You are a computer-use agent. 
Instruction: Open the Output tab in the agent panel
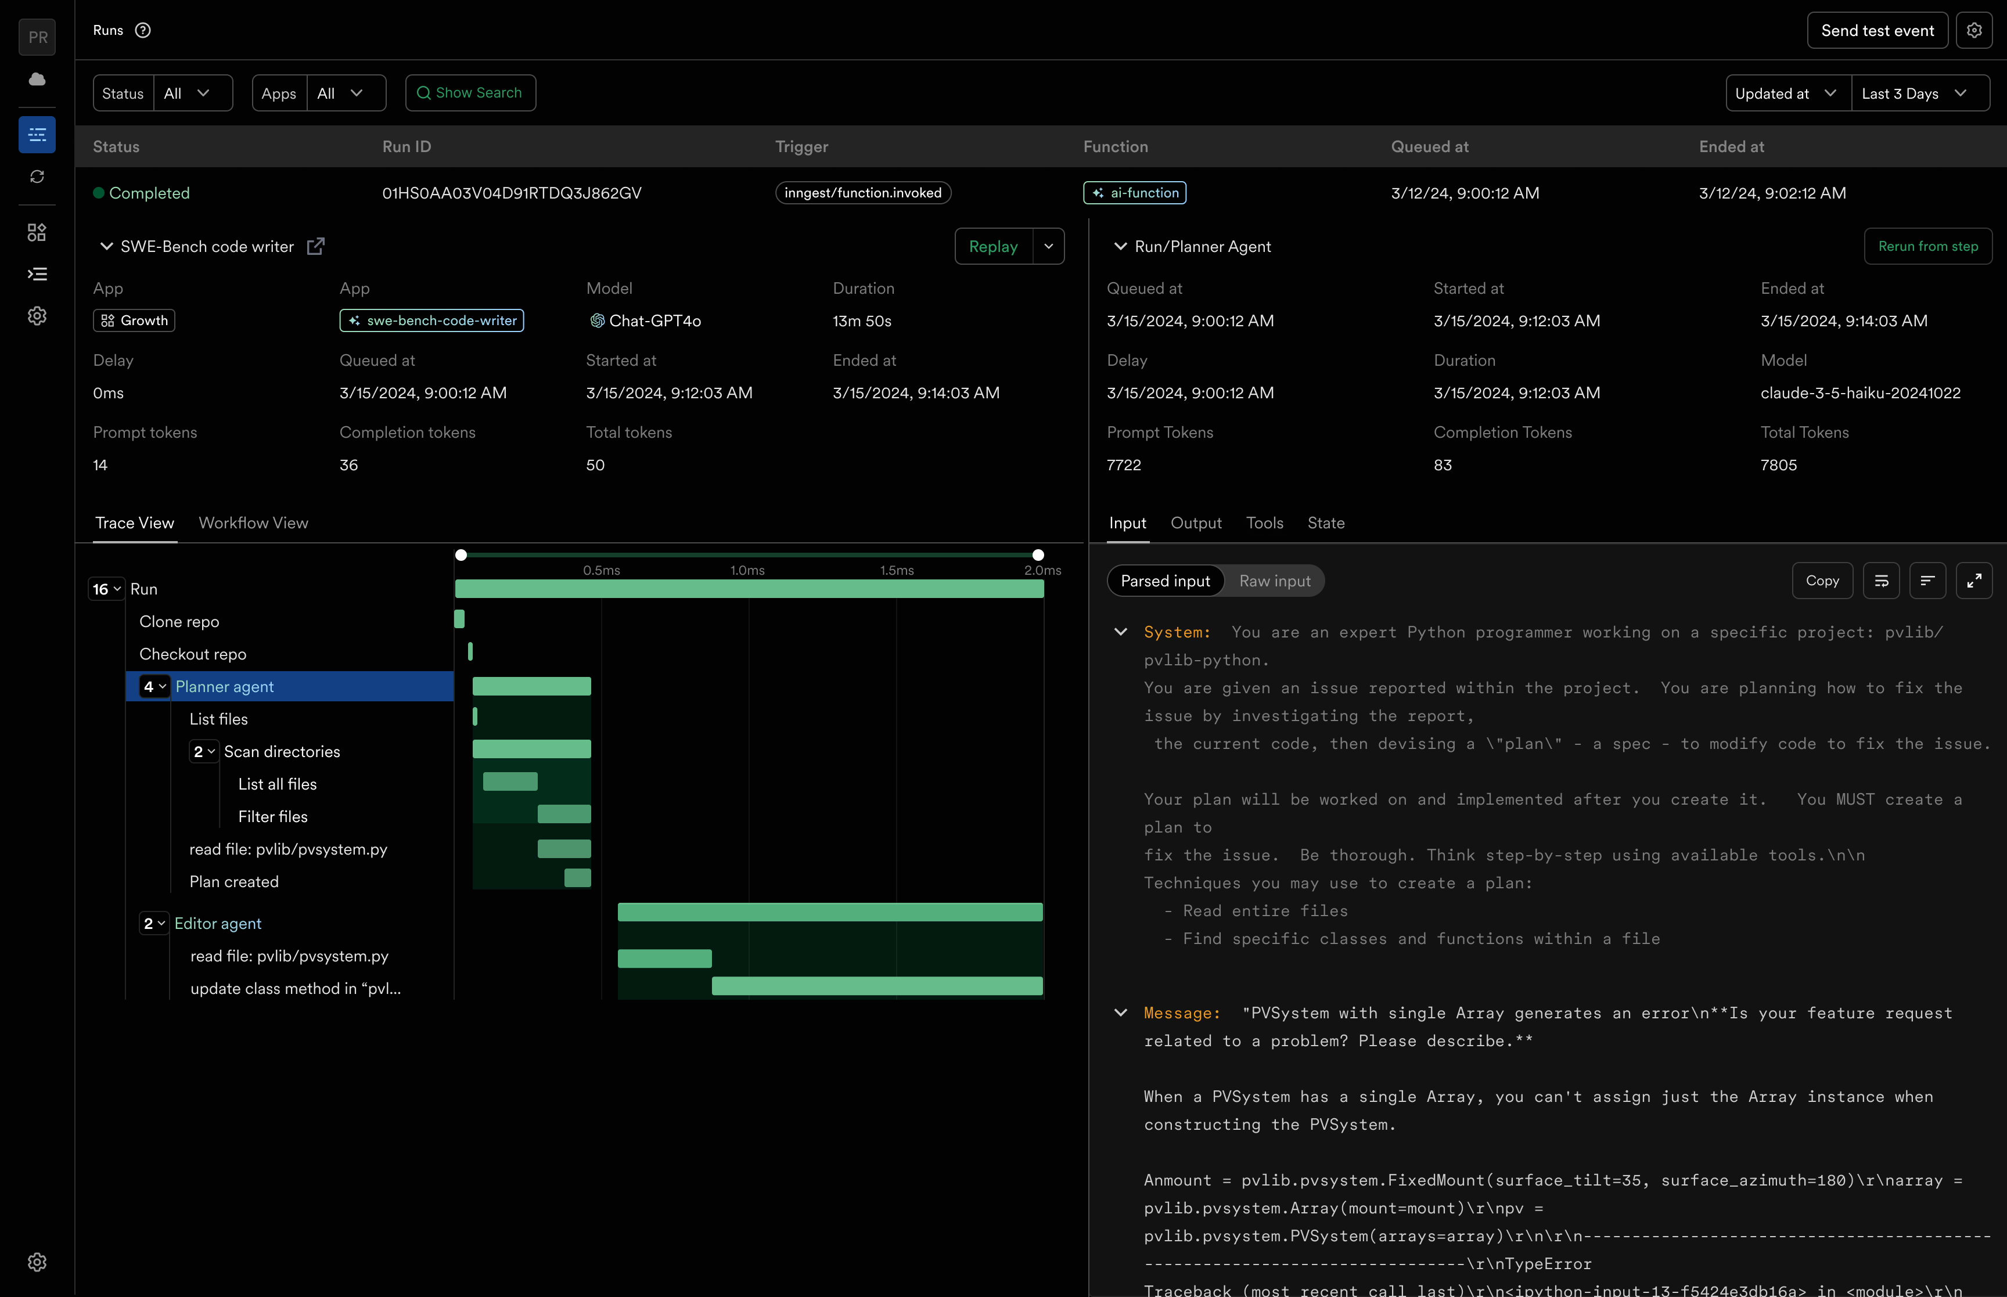[x=1196, y=523]
